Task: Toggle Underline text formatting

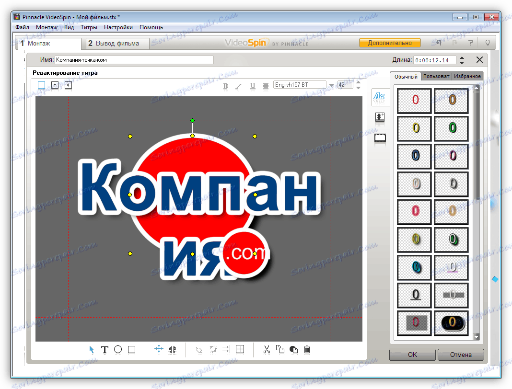Action: (253, 86)
